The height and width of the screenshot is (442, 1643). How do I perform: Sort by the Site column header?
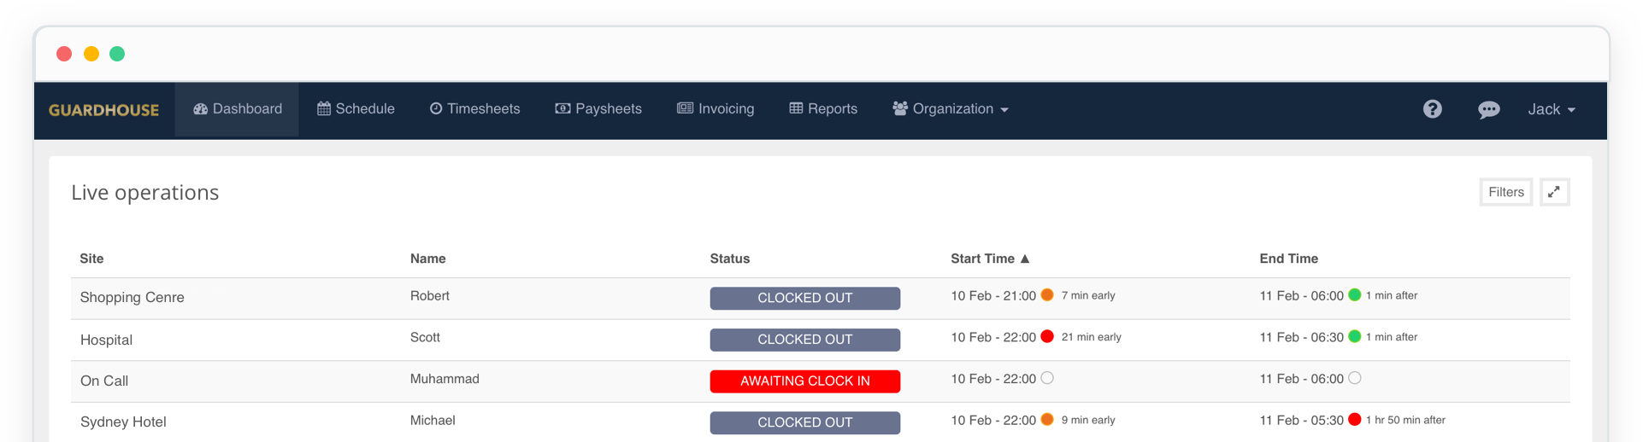91,259
